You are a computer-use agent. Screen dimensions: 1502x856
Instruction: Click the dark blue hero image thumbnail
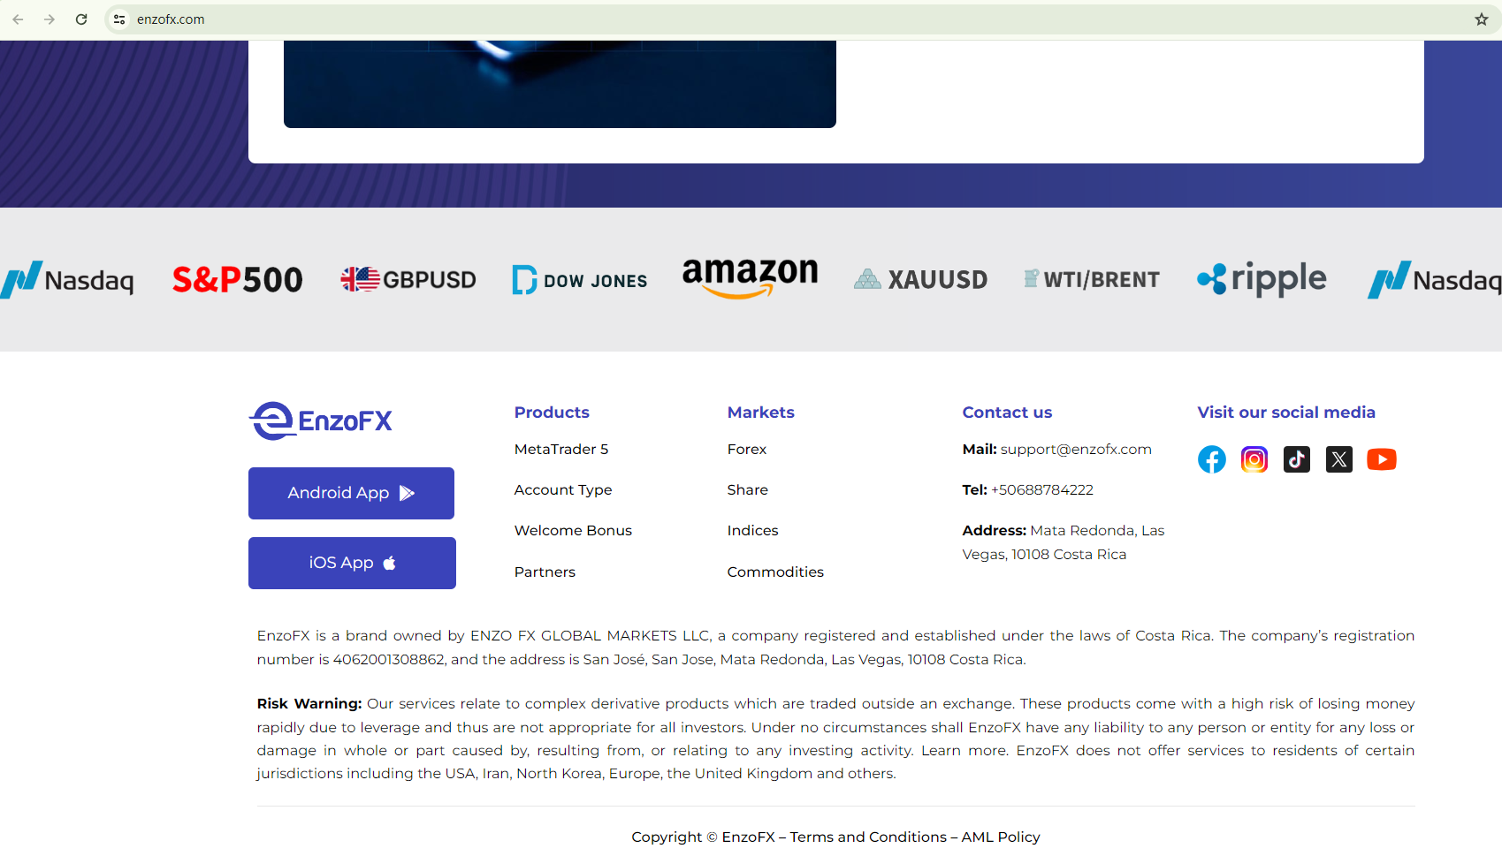560,84
